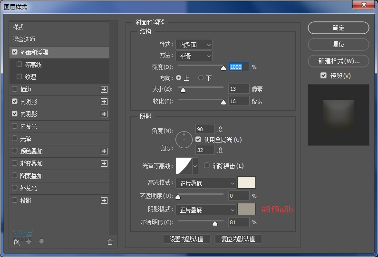
Task: Open 方法 dropdown showing 平滑
Action: pyautogui.click(x=194, y=56)
